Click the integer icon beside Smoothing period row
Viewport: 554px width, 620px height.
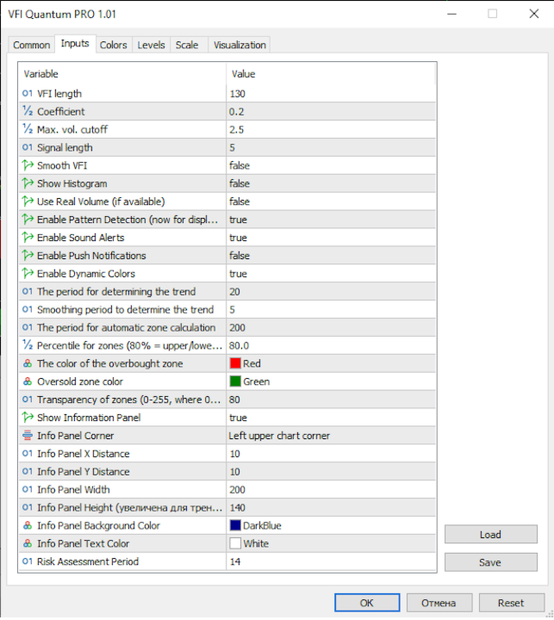28,309
